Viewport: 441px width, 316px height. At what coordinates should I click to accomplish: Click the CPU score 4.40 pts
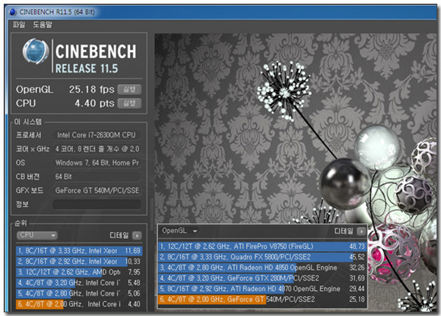coord(95,103)
